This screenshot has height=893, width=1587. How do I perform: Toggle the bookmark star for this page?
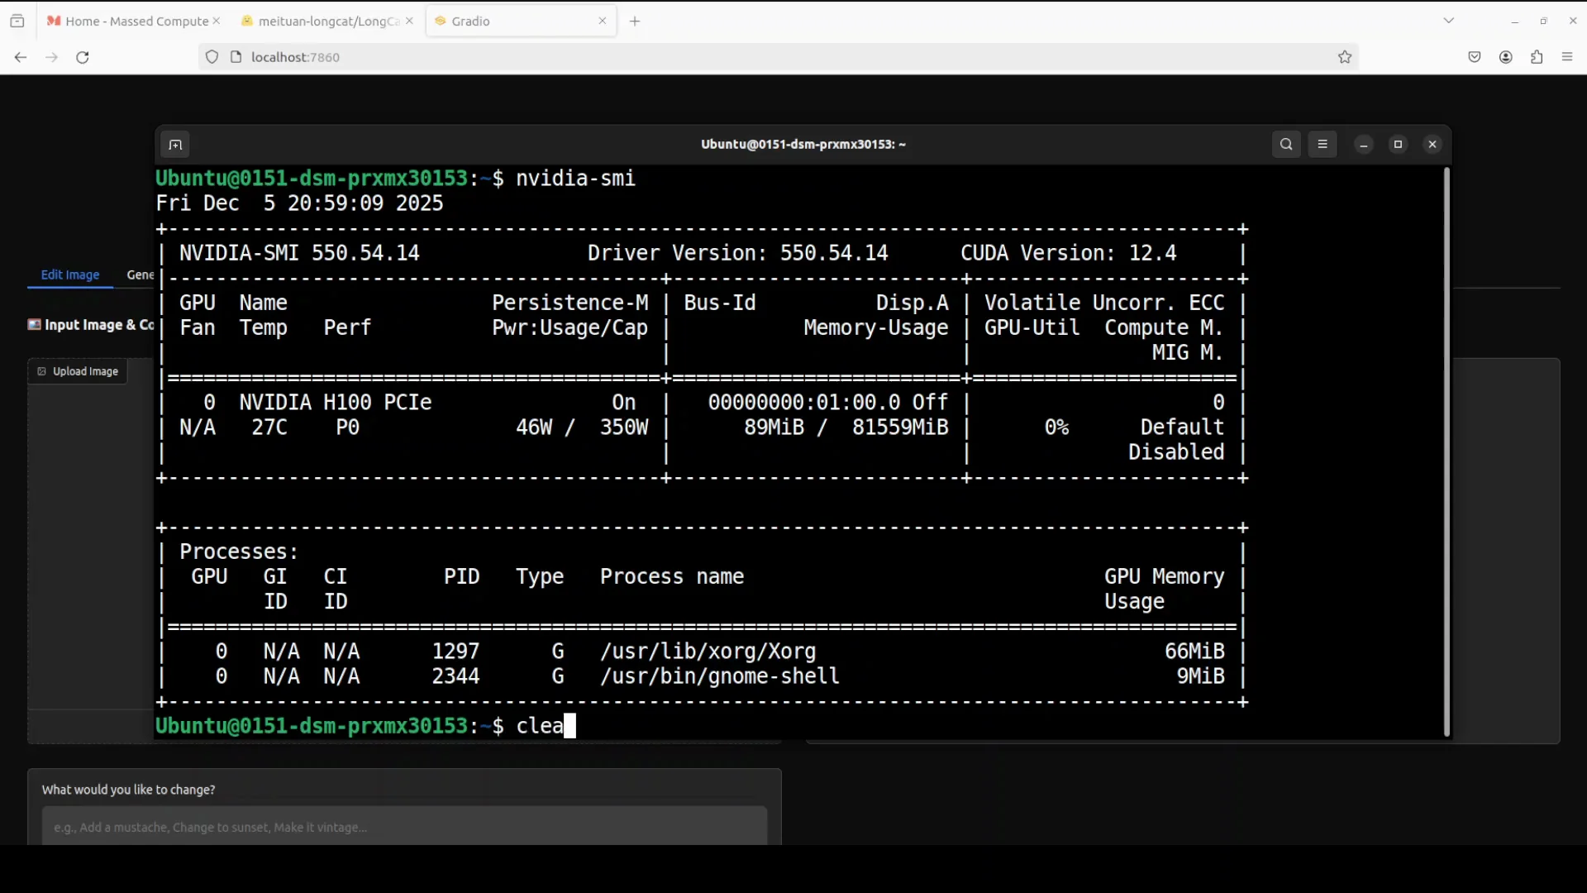point(1345,57)
